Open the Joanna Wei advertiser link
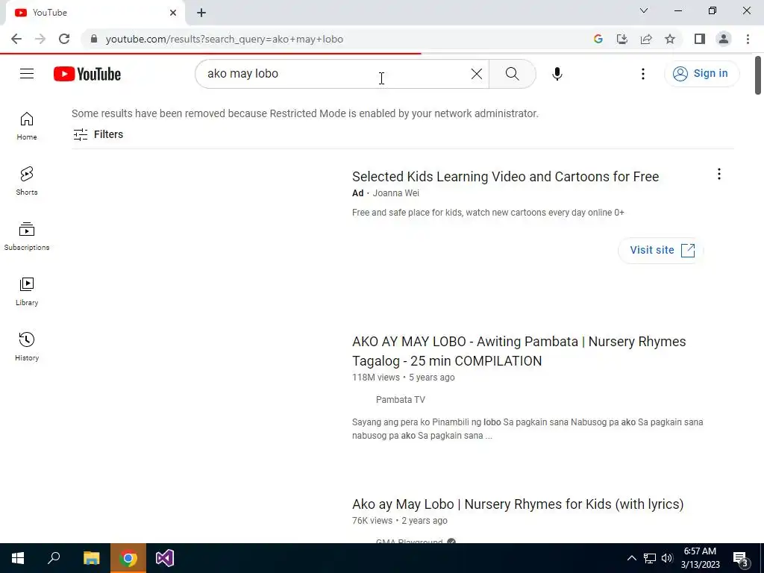 click(x=395, y=193)
